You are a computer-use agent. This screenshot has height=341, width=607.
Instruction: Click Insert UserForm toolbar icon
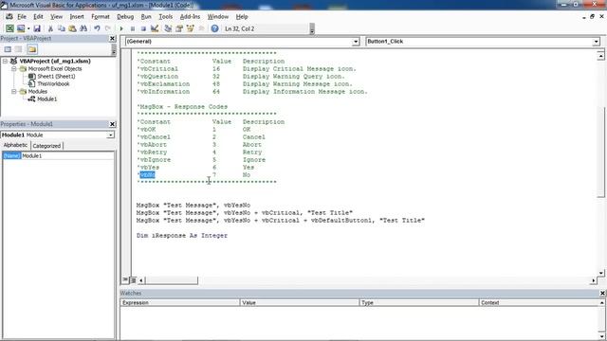tap(21, 28)
